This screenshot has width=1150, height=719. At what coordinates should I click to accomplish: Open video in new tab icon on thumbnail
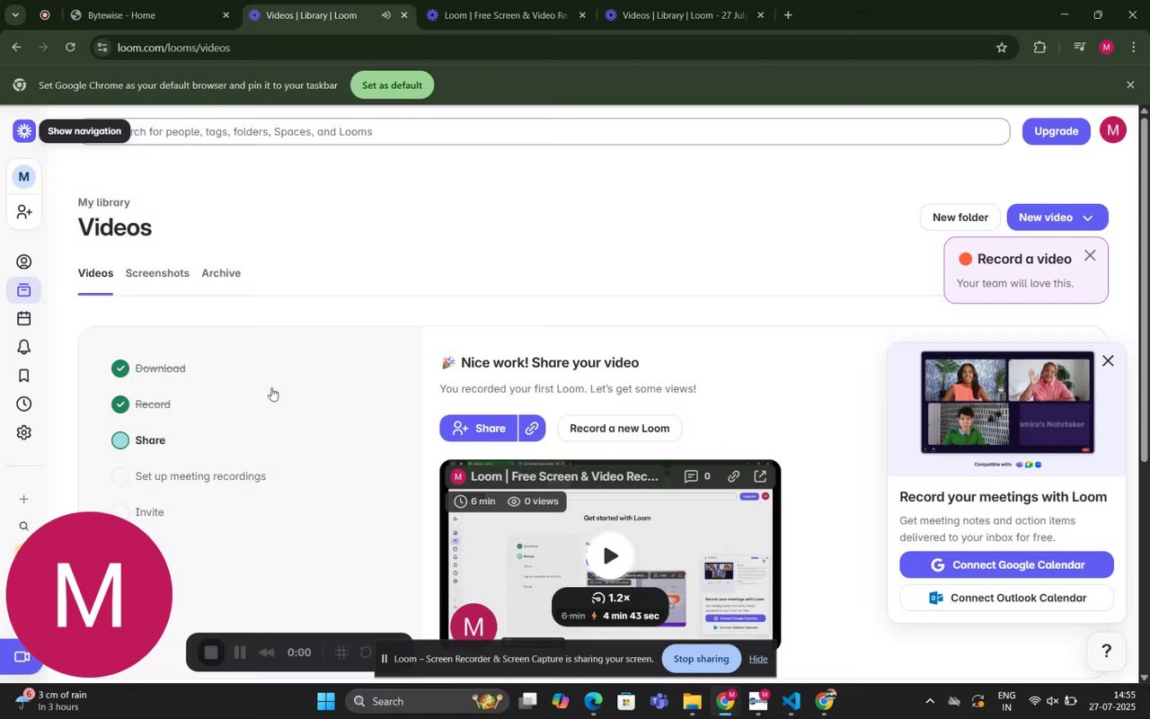point(760,476)
